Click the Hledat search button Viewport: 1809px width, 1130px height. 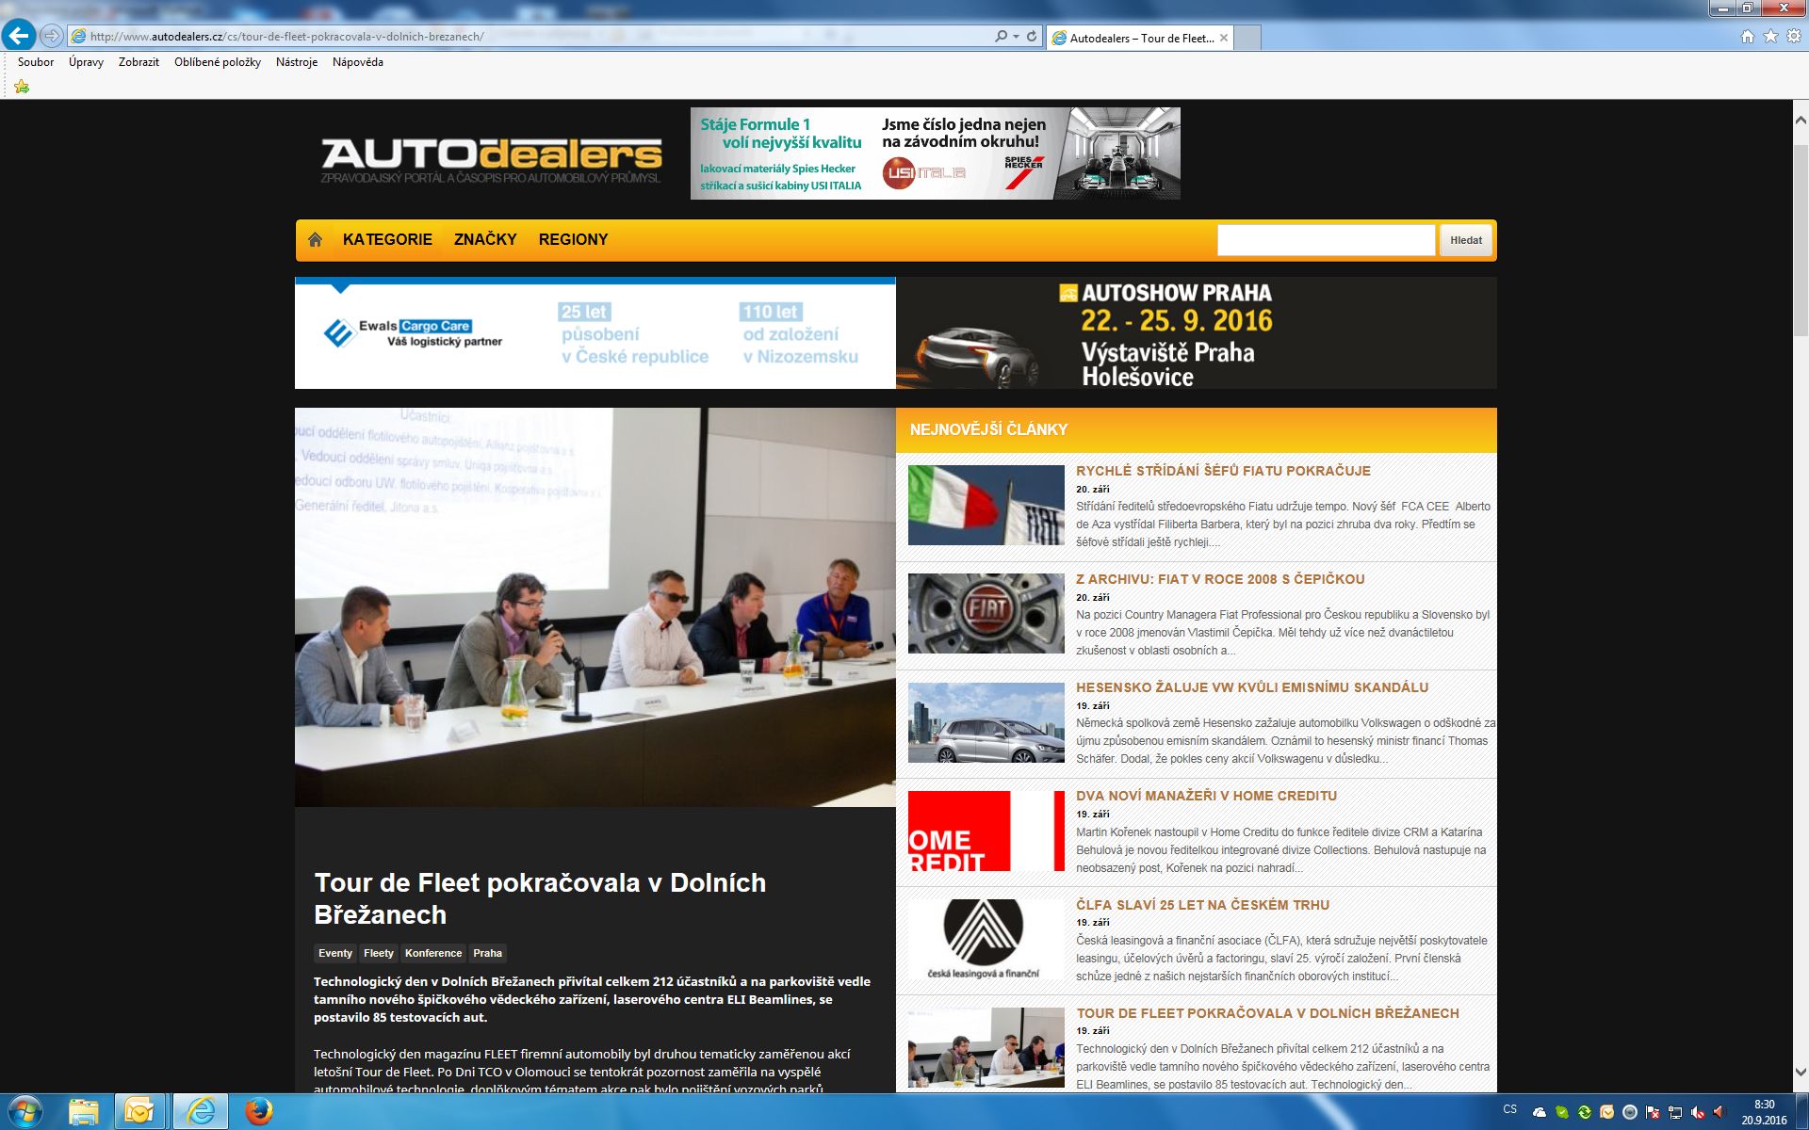tap(1465, 240)
